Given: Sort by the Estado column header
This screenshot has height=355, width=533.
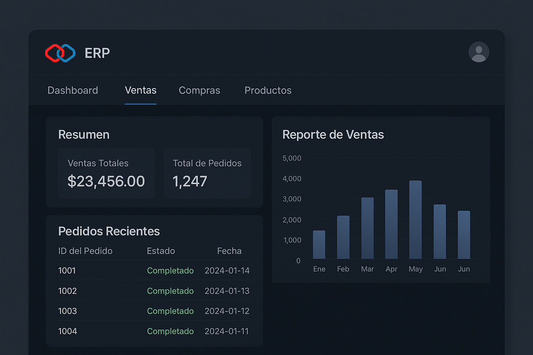Looking at the screenshot, I should coord(161,251).
